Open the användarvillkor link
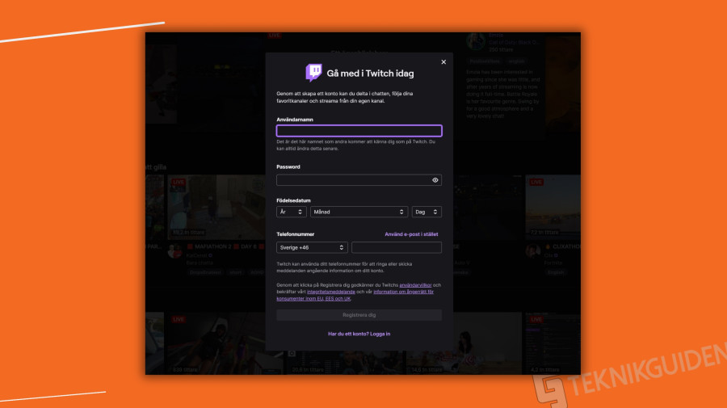Image resolution: width=727 pixels, height=408 pixels. [415, 285]
